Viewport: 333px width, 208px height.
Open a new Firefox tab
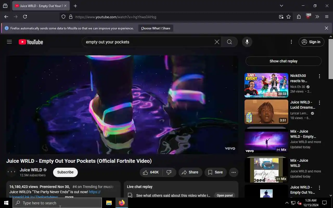click(x=75, y=6)
